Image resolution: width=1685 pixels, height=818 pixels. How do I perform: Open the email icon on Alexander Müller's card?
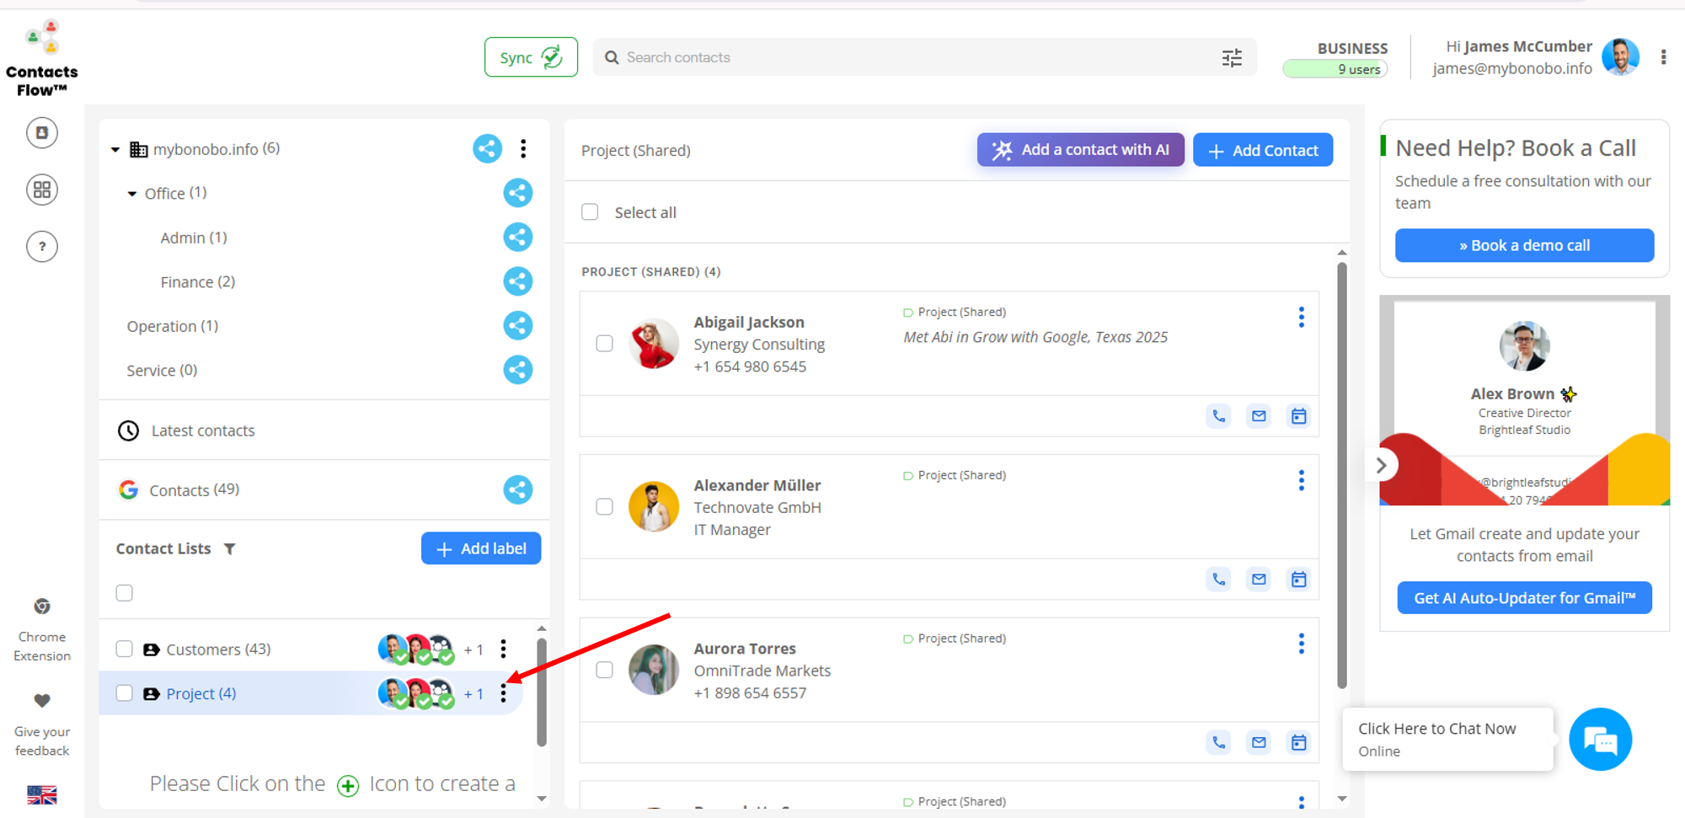(1259, 579)
